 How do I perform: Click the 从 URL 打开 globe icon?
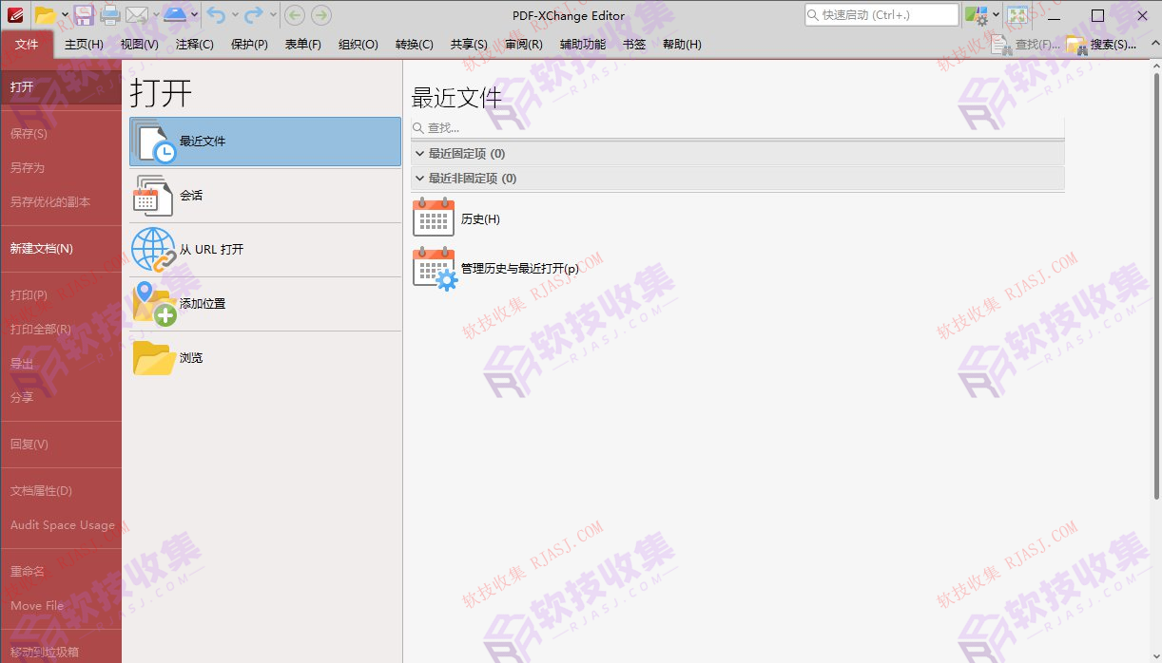[150, 250]
